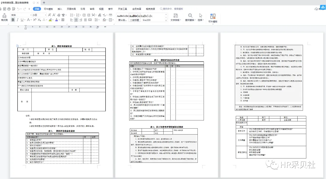326x179 pixels.
Task: Align text right
Action: pyautogui.click(x=81, y=20)
